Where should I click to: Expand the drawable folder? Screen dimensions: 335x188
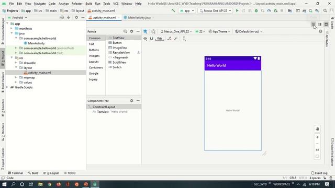point(16,63)
